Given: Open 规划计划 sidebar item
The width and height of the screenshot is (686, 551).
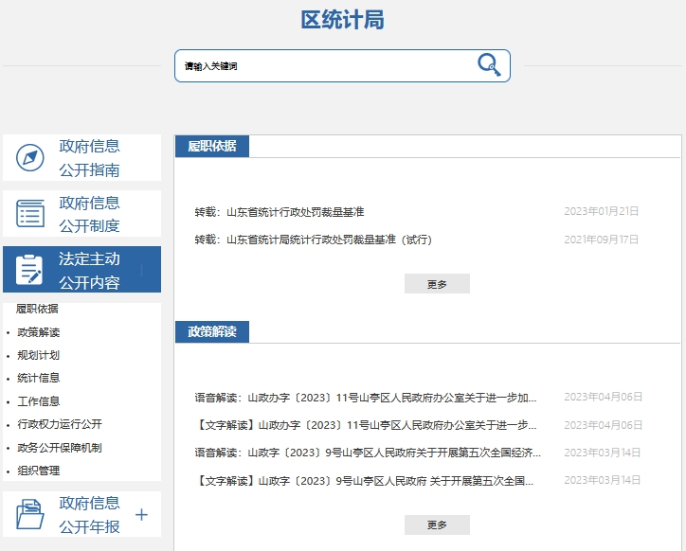Looking at the screenshot, I should click(38, 355).
